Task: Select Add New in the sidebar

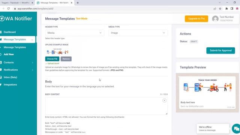Action: (x=9, y=54)
